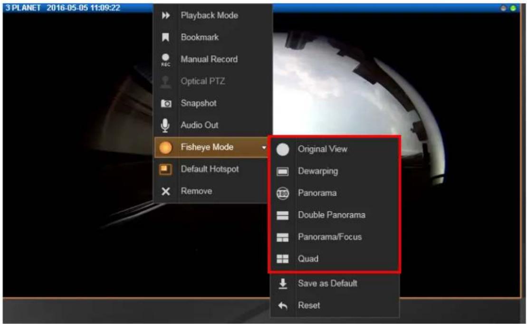
Task: Click the Bookmark flag icon
Action: [x=165, y=38]
